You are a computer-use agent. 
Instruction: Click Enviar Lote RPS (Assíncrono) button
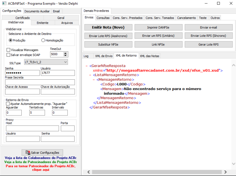click(x=108, y=36)
